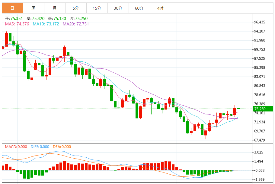This screenshot has width=275, height=184.
Task: Click the 1.494 MACD axis label
Action: click(259, 162)
